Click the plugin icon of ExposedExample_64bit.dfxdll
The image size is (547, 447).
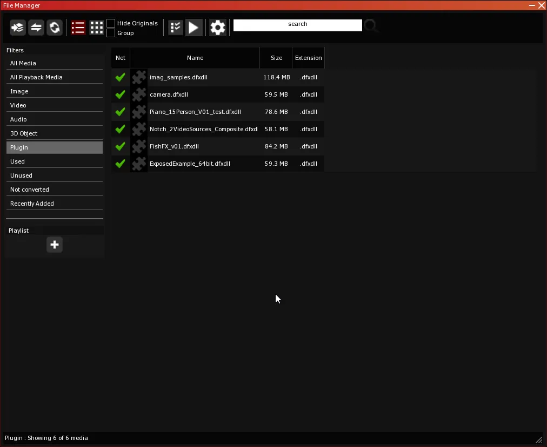click(x=139, y=164)
